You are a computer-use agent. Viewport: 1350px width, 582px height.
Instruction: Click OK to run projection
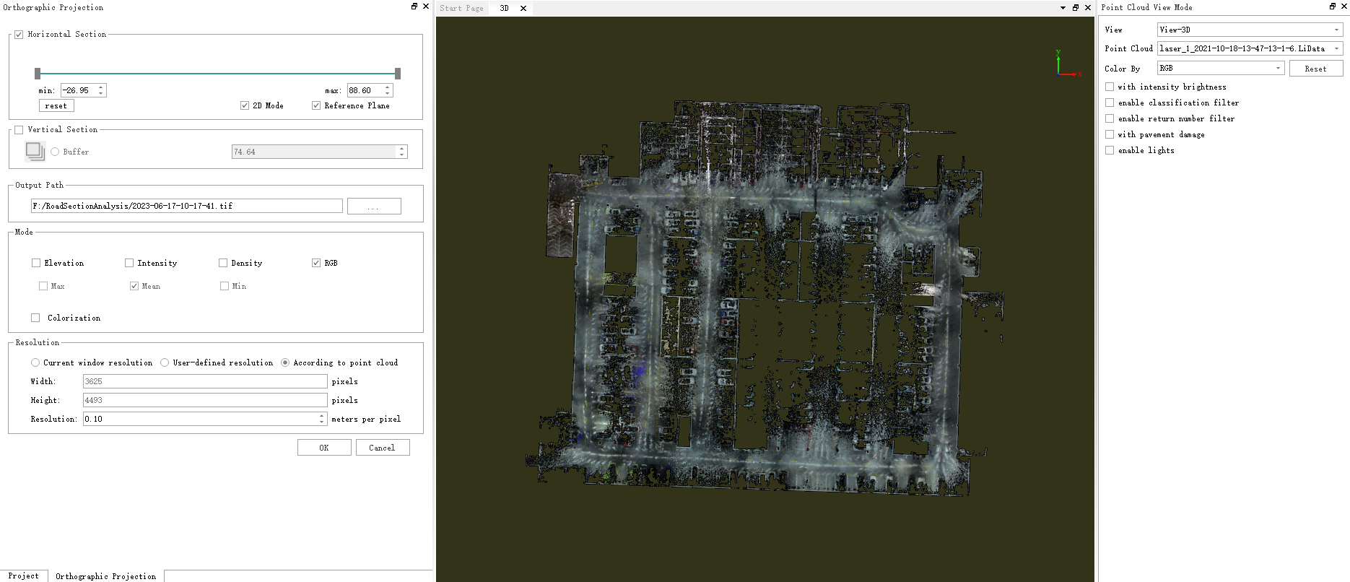[324, 448]
